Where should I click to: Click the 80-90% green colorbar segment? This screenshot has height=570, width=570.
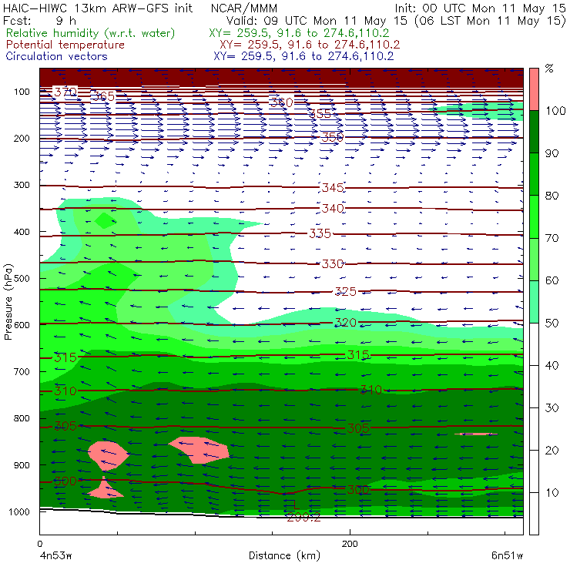coord(534,174)
